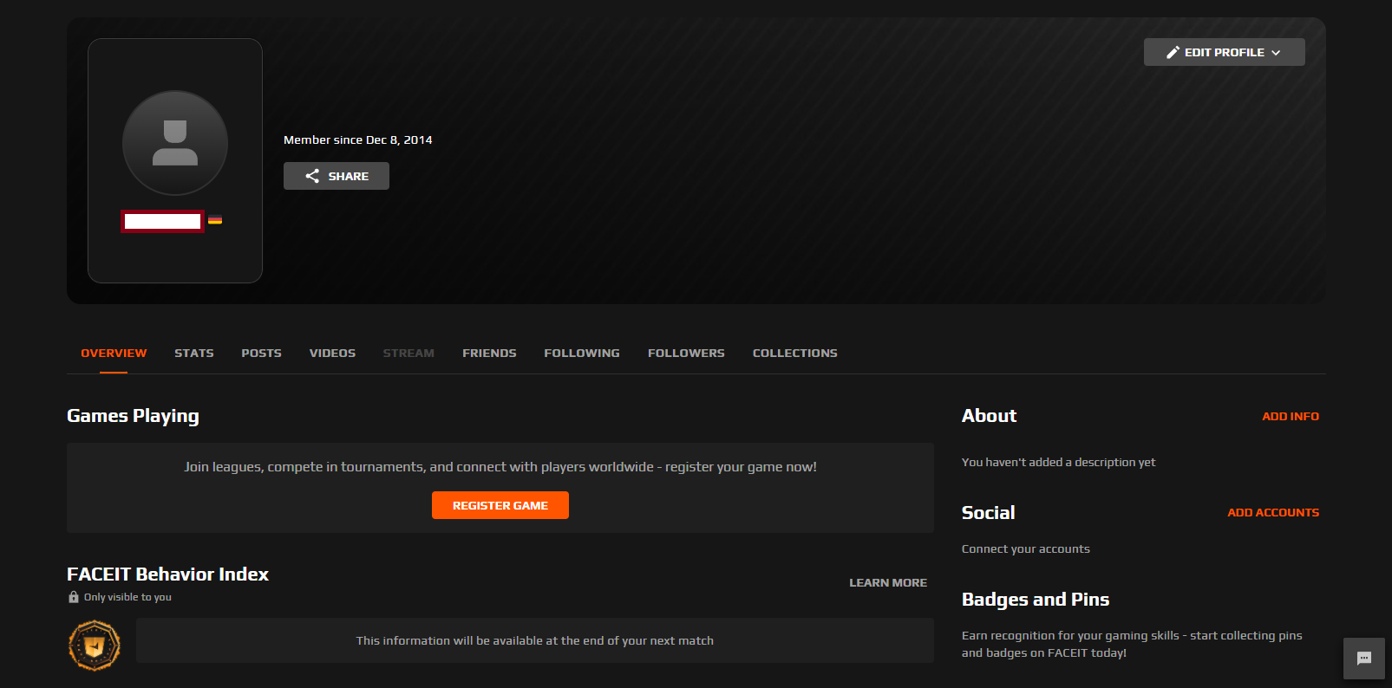Viewport: 1392px width, 688px height.
Task: Click Add Accounts in Social section
Action: pos(1273,513)
